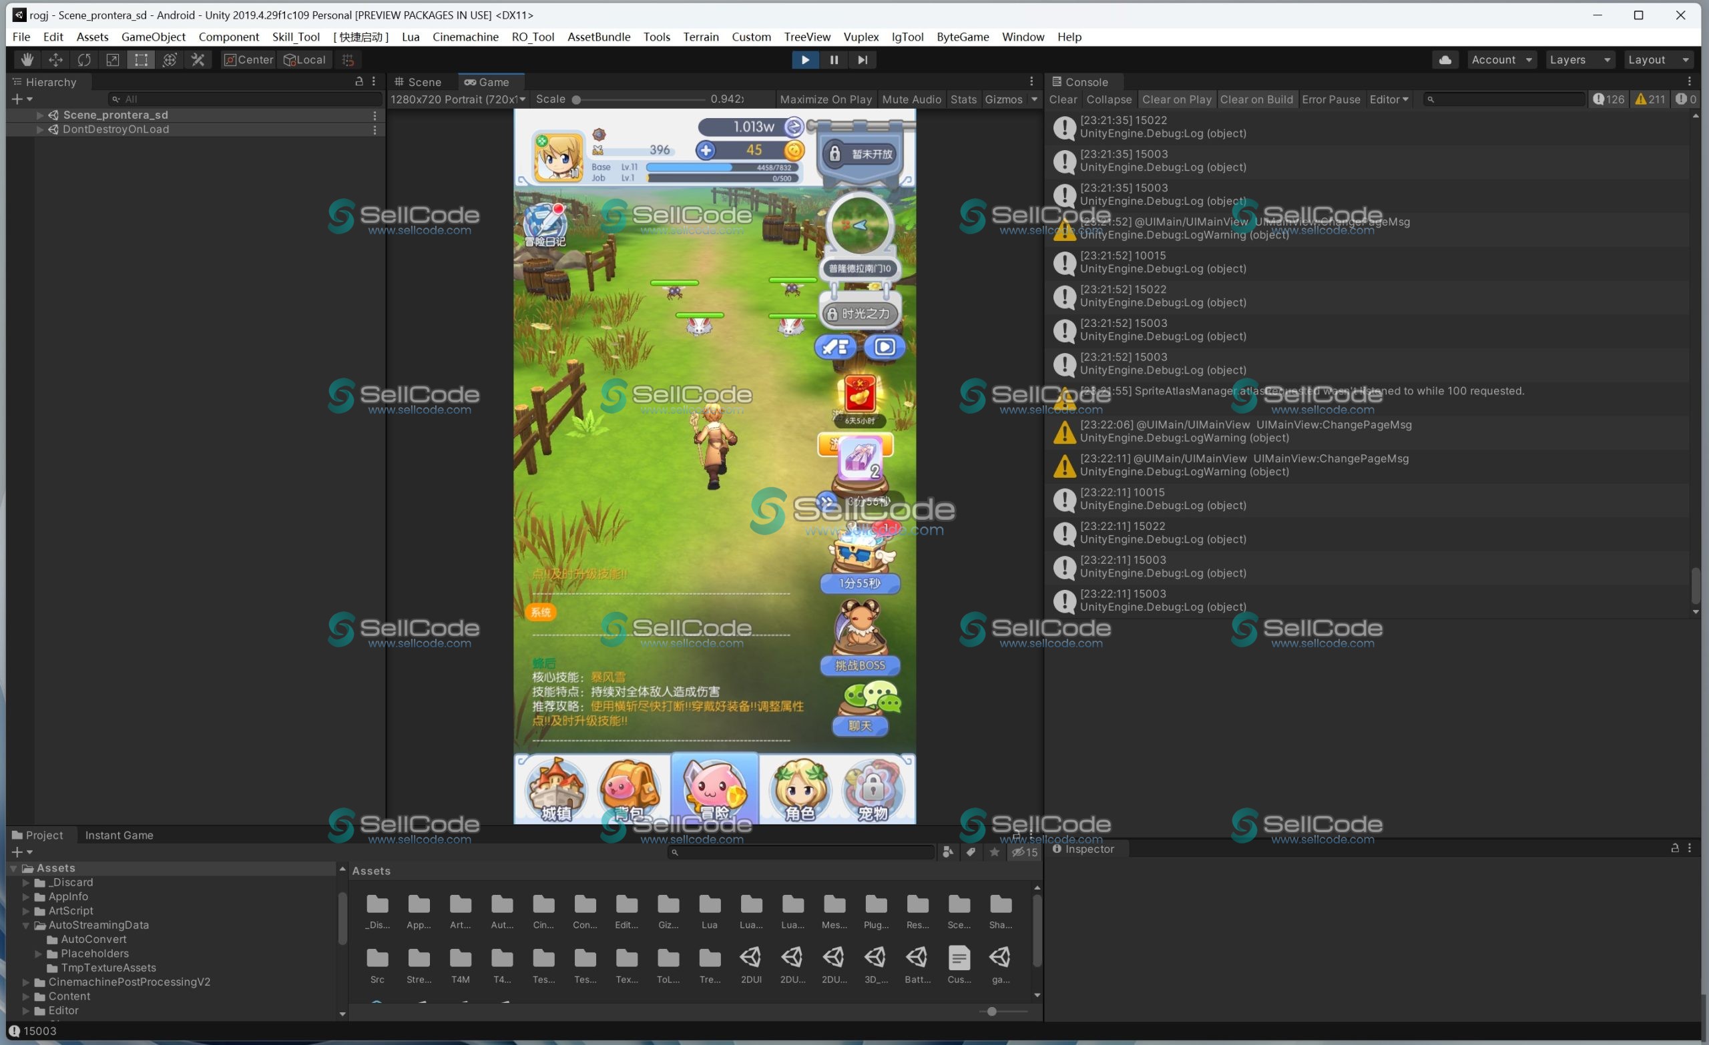Click the Console search field
Image resolution: width=1709 pixels, height=1045 pixels.
pos(1503,99)
